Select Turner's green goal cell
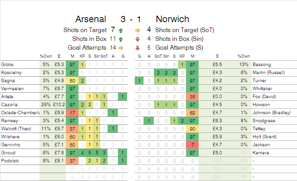Screen dimensions: 297x181 point(139,81)
